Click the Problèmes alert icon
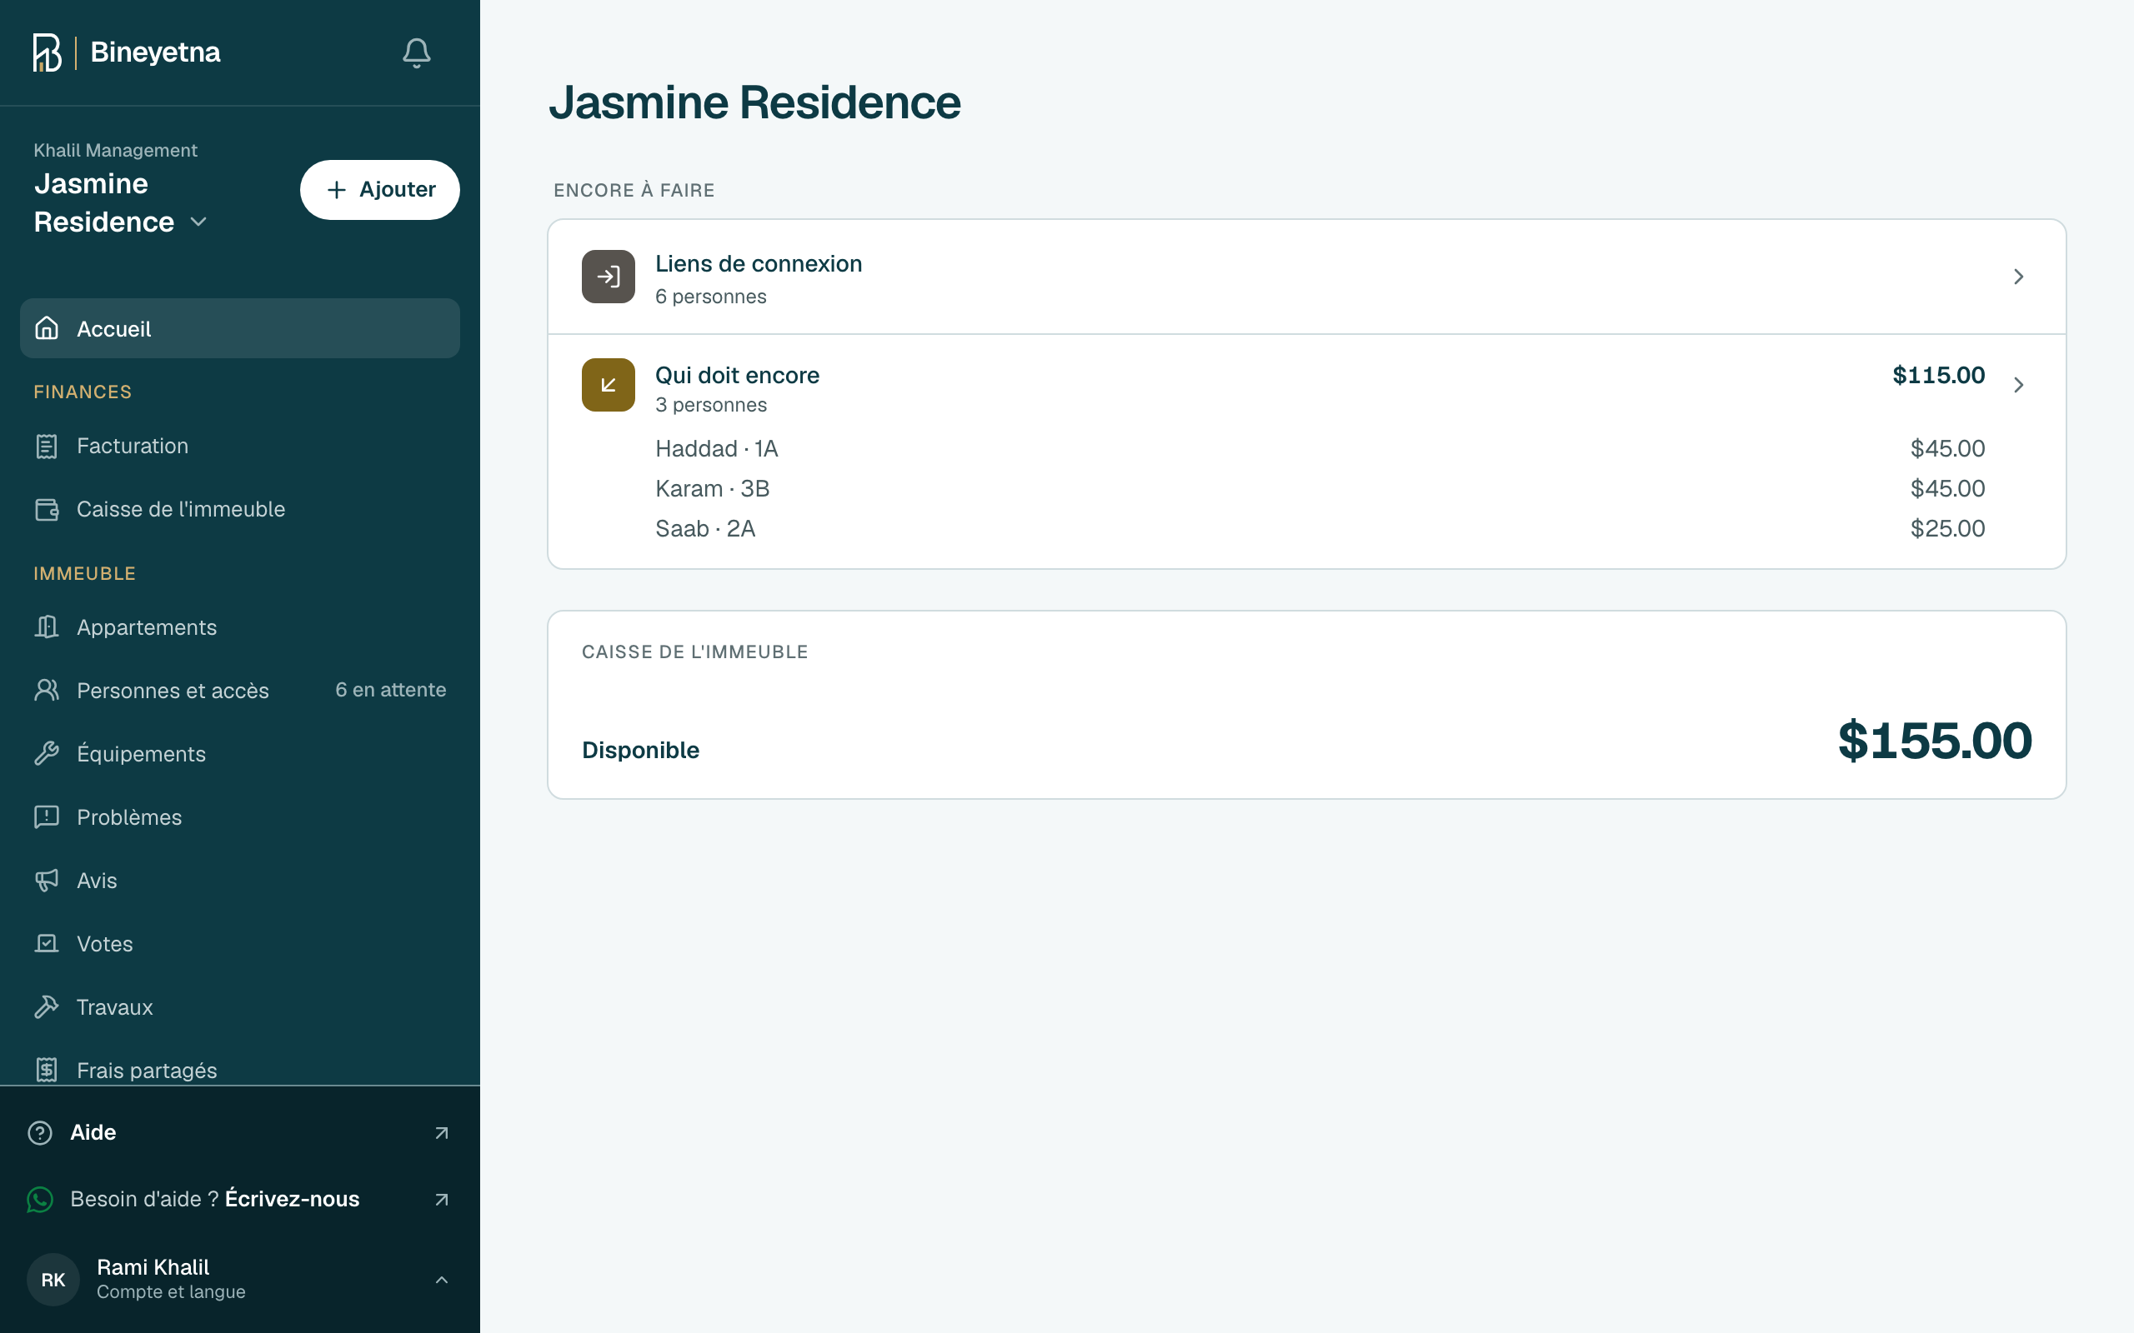 click(47, 817)
